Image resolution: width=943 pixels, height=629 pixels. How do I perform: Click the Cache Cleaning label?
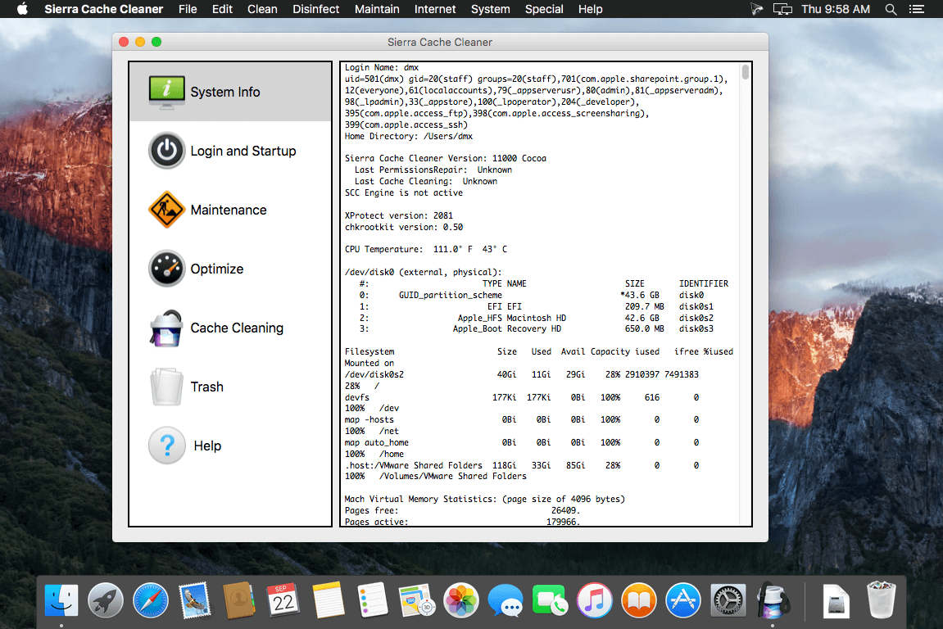click(237, 328)
